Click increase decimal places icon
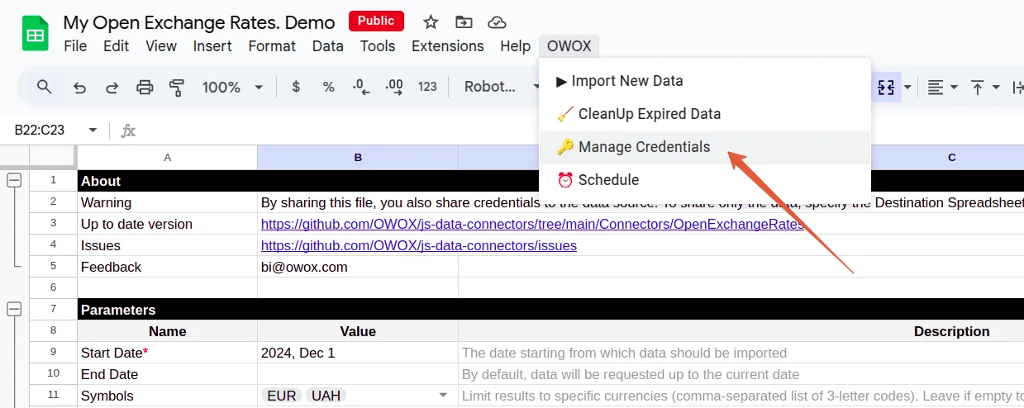 click(x=394, y=87)
